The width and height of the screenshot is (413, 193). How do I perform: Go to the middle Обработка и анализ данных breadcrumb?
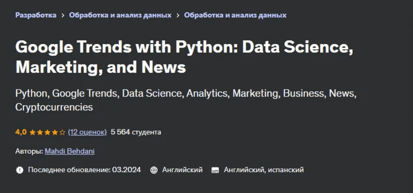click(x=120, y=15)
